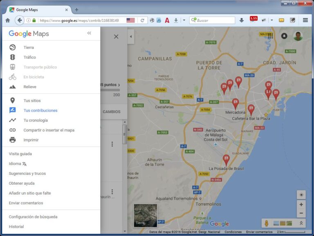Click the Tierra globe icon
This screenshot has width=314, height=236.
12,48
